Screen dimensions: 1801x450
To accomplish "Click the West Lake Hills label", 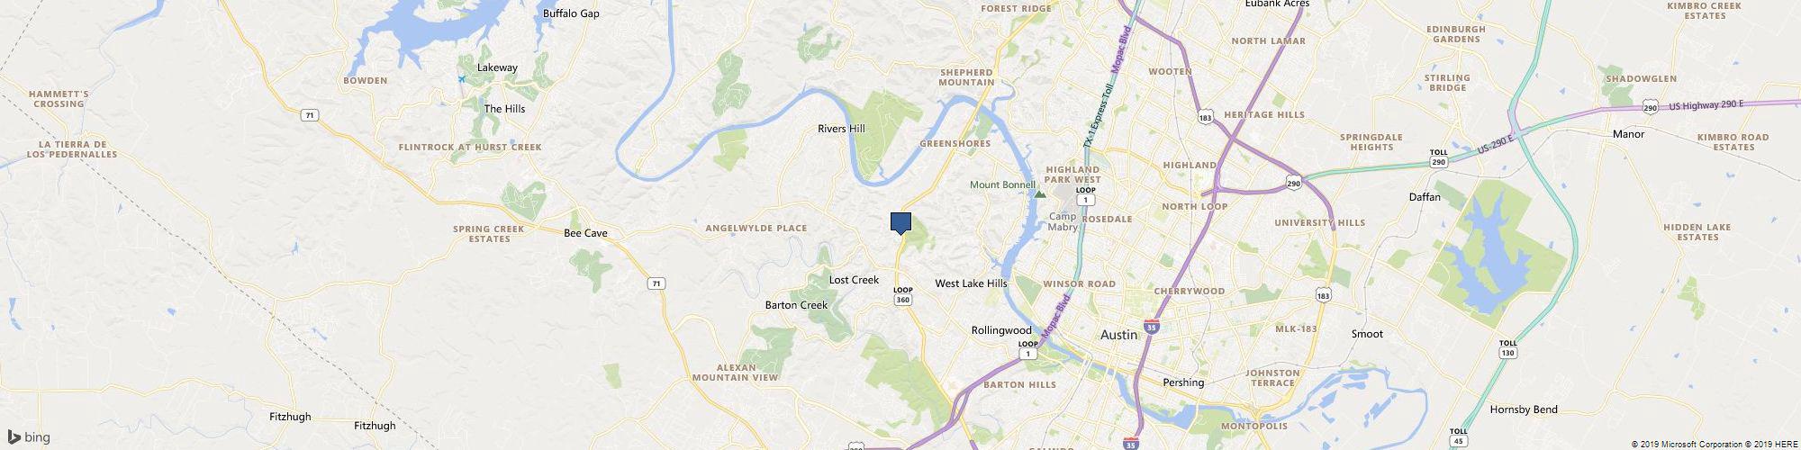I will [971, 283].
